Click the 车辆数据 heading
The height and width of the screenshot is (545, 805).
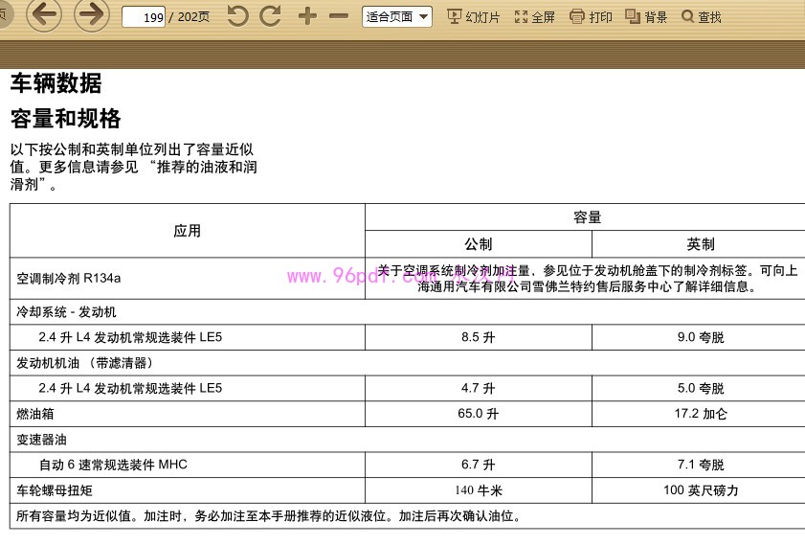tap(56, 84)
